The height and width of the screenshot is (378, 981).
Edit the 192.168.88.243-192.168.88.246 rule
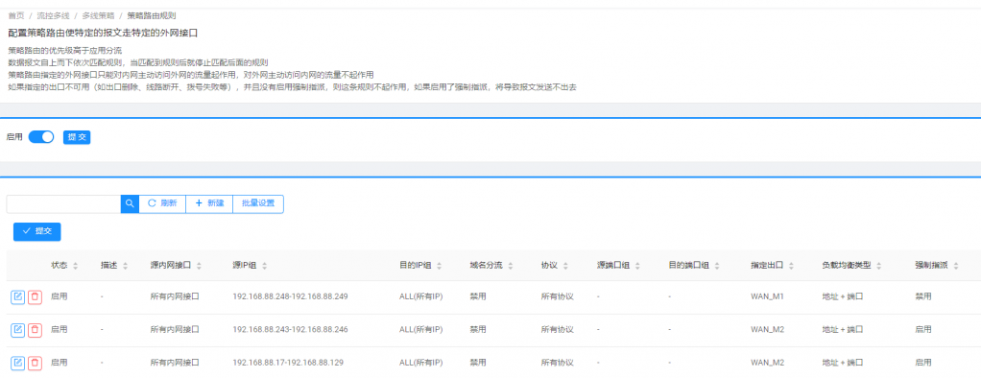17,329
